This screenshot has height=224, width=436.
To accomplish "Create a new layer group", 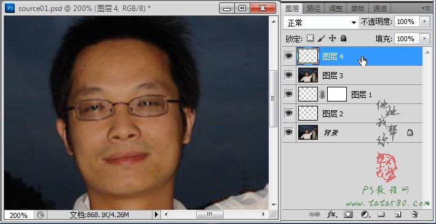I will point(381,214).
